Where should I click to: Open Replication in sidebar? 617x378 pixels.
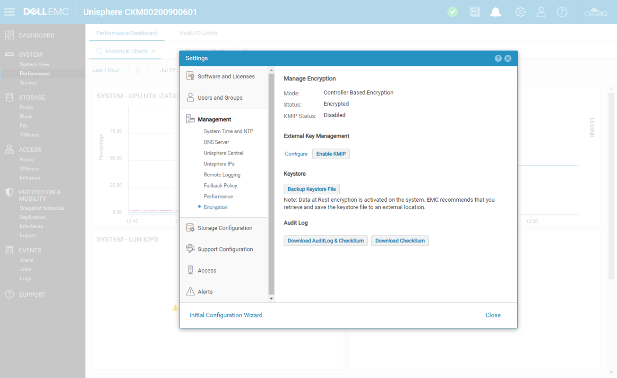click(33, 217)
